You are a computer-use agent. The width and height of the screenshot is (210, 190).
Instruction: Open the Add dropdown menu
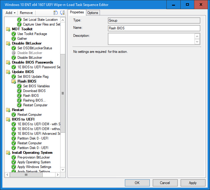point(10,13)
